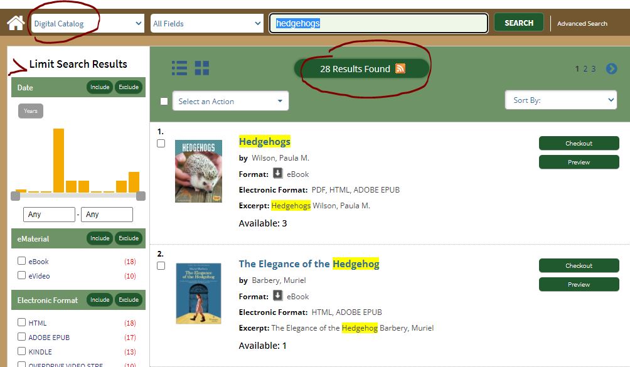Preview The Elegance of the Hedgehog
630x367 pixels.
click(x=579, y=285)
